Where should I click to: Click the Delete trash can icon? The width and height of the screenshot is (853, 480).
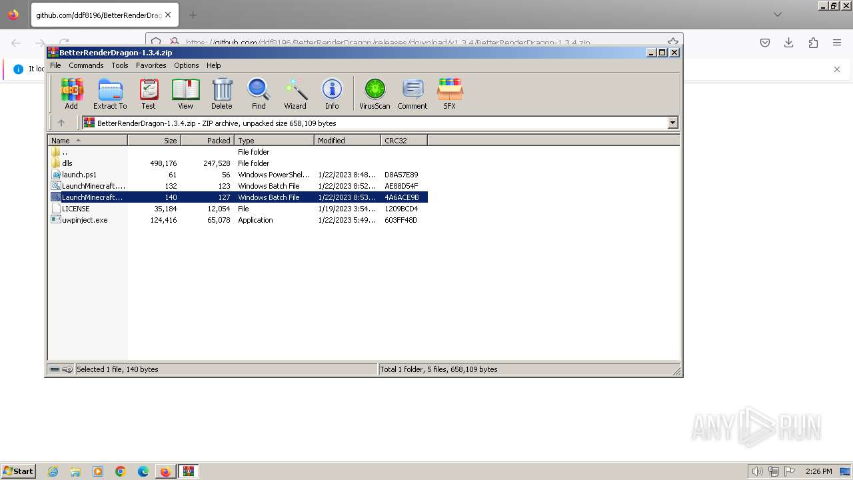[x=222, y=93]
